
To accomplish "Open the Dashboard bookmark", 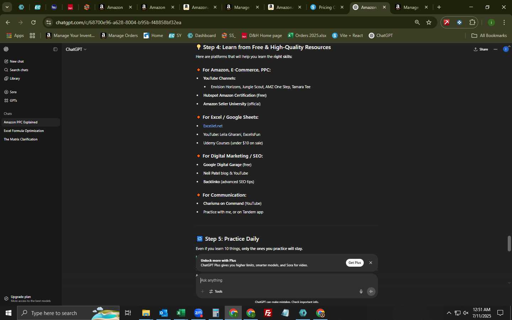I will (202, 36).
